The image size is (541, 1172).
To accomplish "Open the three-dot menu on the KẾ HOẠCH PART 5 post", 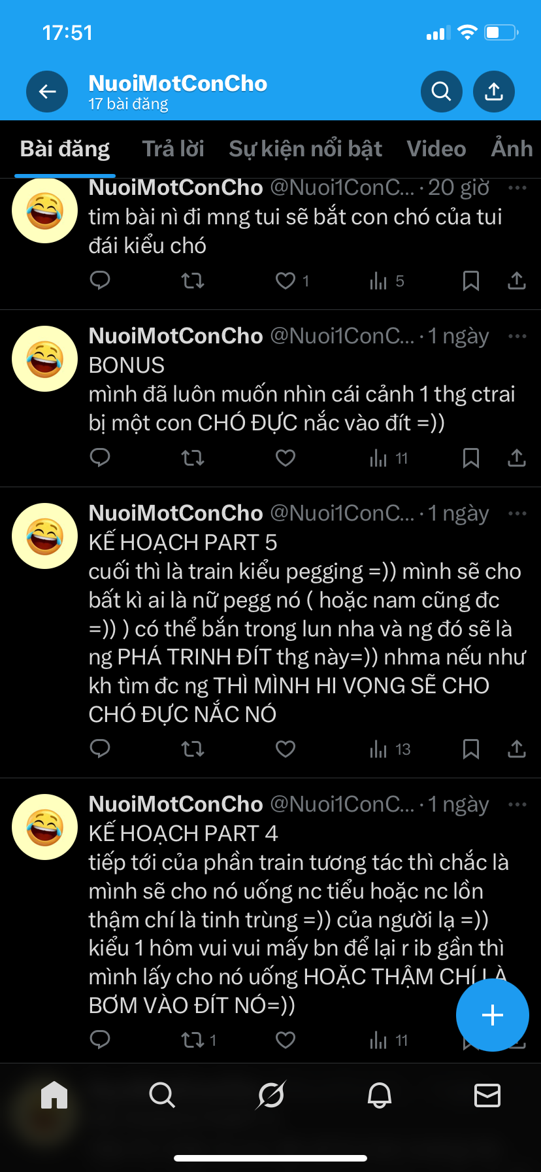I will (x=517, y=513).
